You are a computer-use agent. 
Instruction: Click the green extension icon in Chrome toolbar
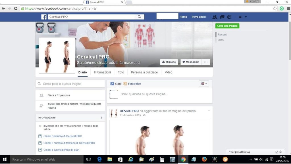click(x=282, y=8)
